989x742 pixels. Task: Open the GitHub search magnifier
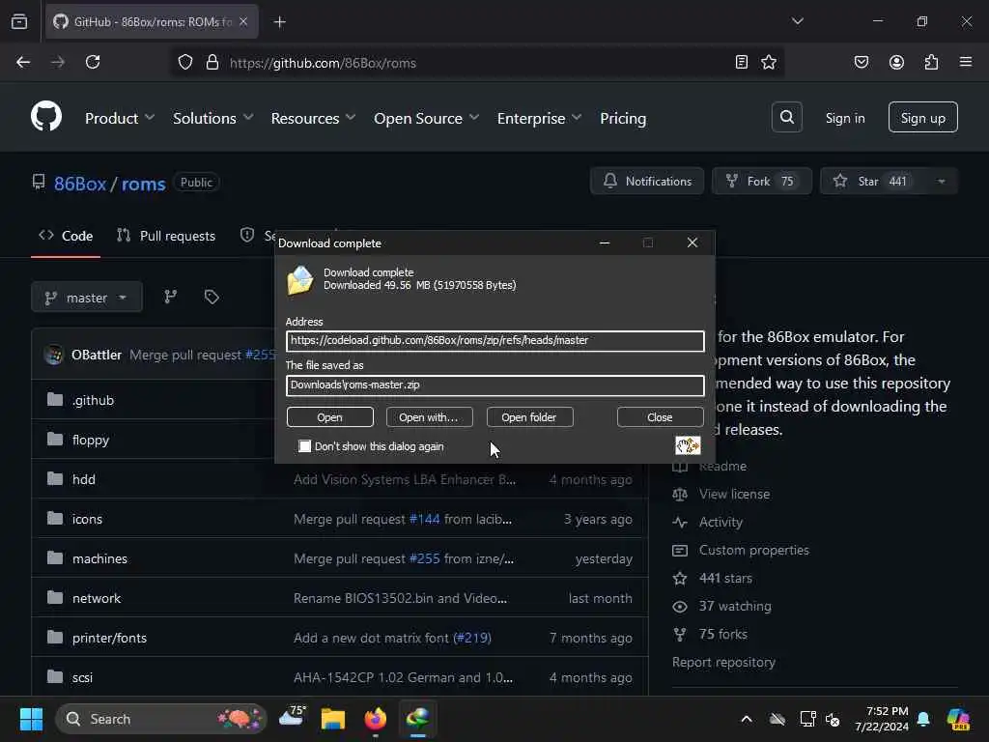pos(786,117)
